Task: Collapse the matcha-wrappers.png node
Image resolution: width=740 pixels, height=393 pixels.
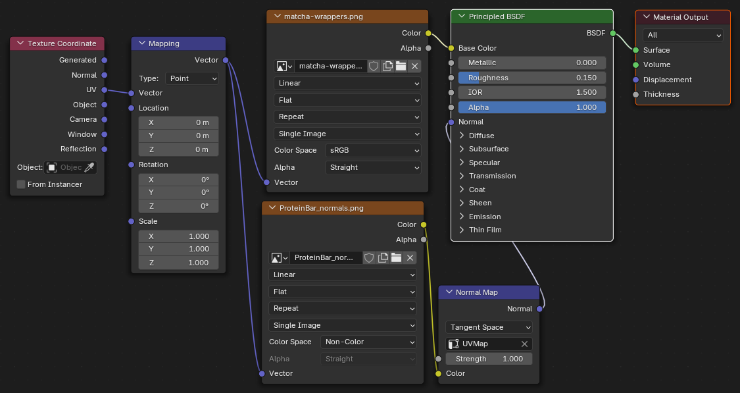Action: tap(277, 16)
